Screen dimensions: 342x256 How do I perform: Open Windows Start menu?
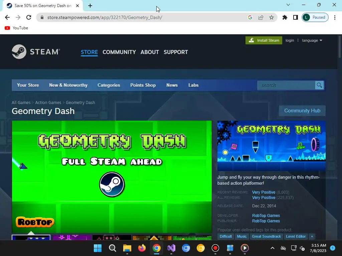pyautogui.click(x=98, y=248)
